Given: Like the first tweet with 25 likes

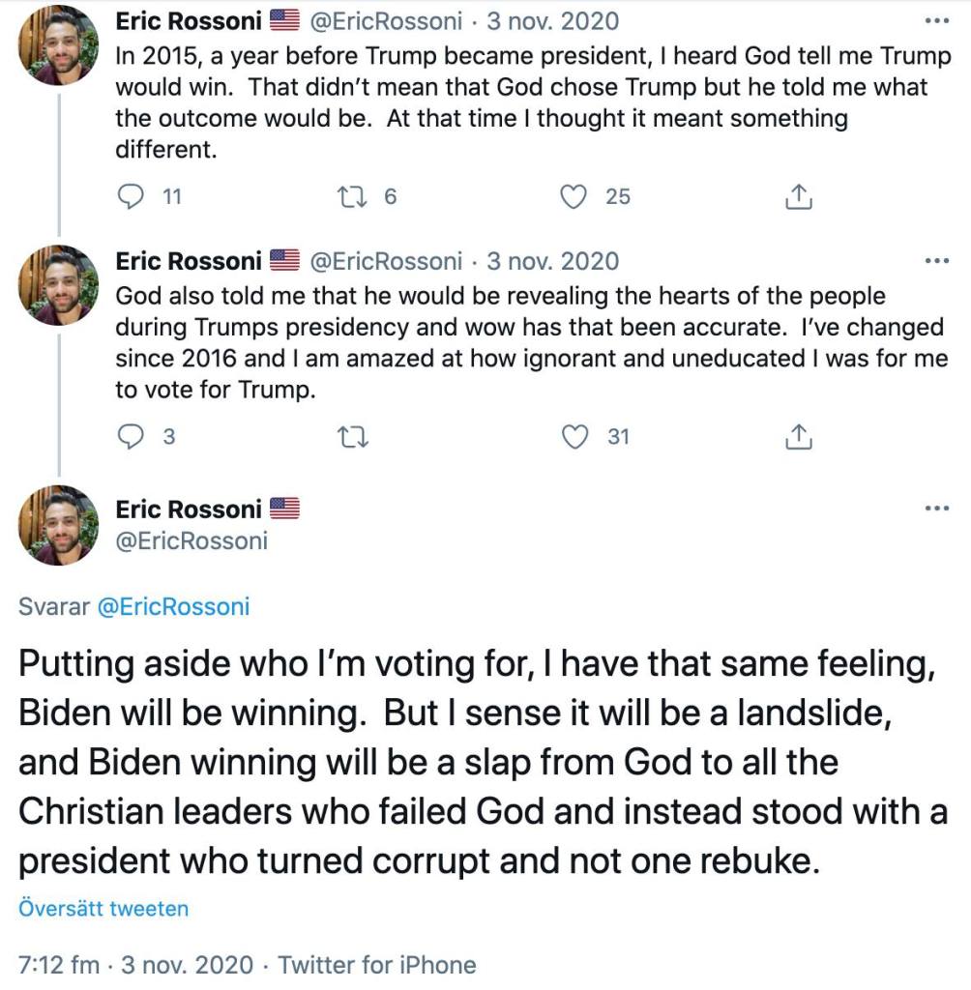Looking at the screenshot, I should click(574, 197).
